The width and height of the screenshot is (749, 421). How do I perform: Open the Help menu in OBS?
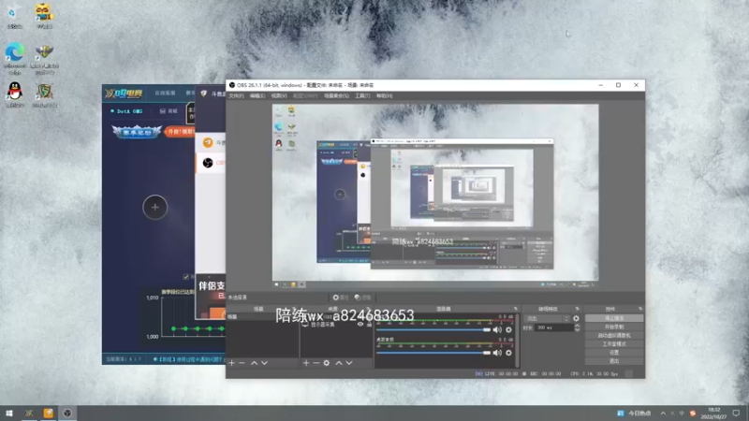pyautogui.click(x=384, y=96)
